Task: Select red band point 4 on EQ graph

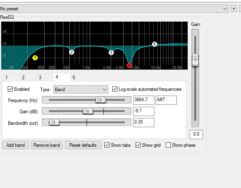Action: point(129,66)
